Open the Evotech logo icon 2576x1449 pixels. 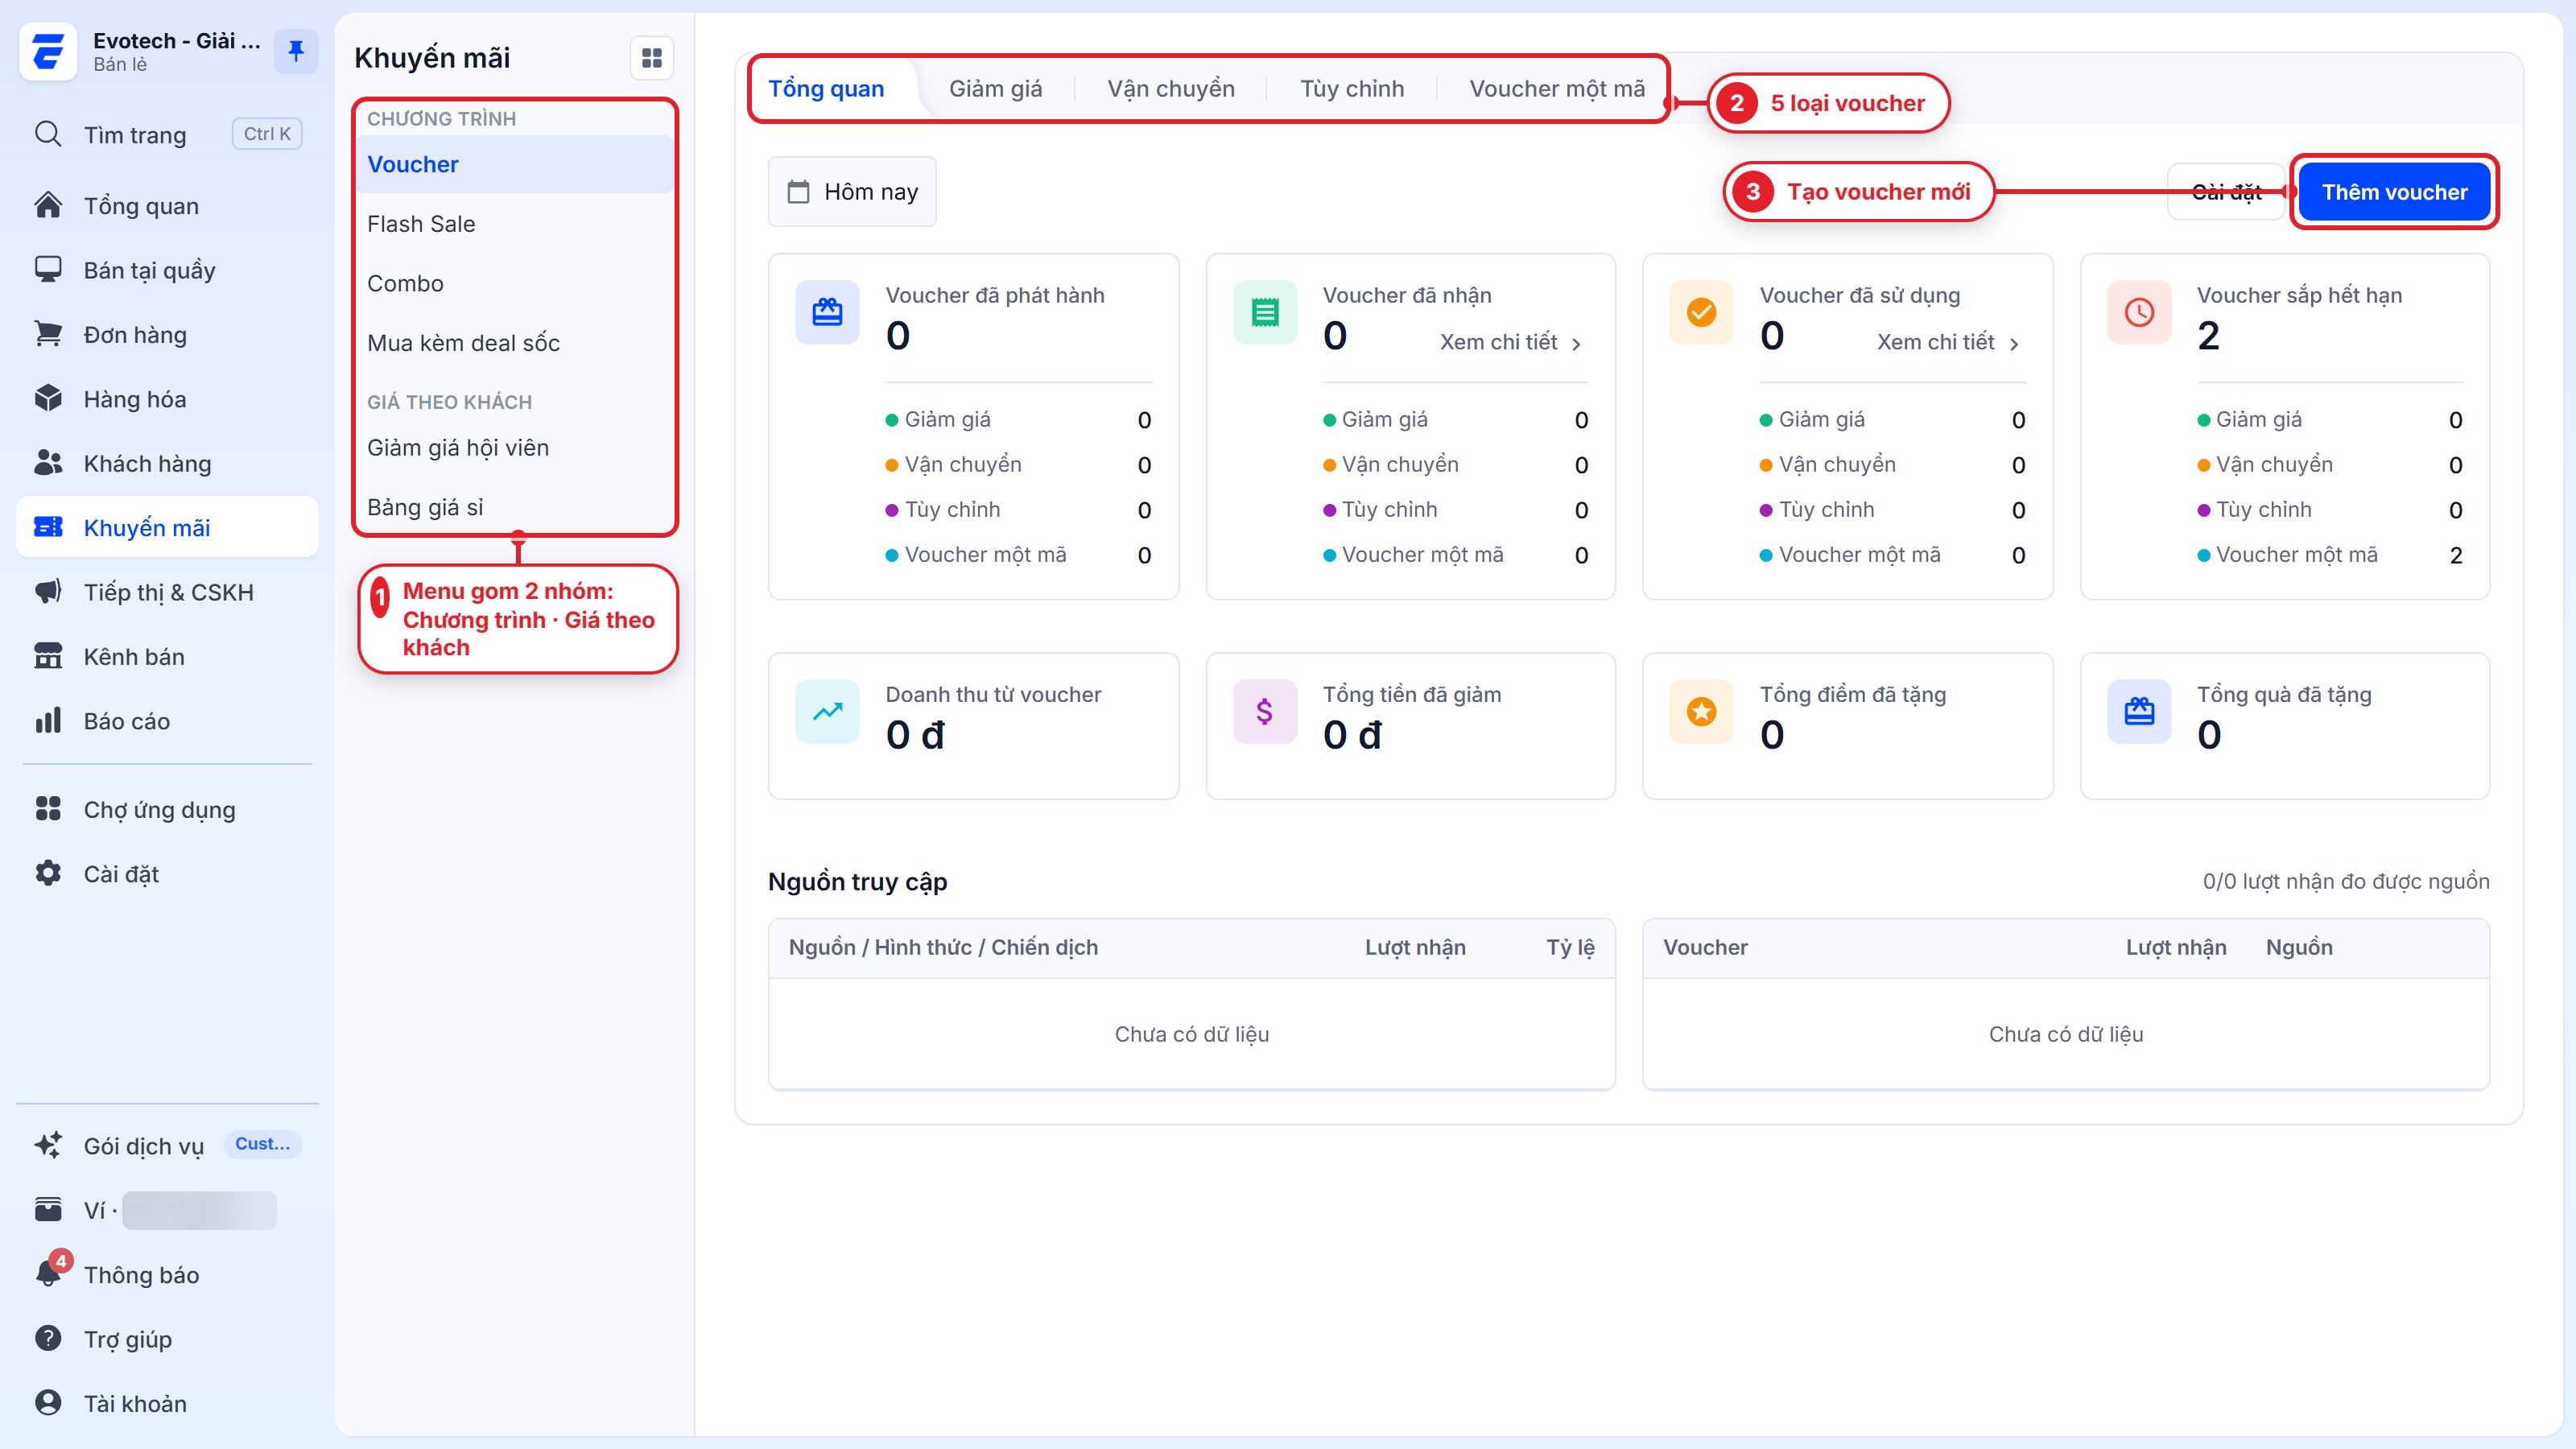click(x=48, y=51)
